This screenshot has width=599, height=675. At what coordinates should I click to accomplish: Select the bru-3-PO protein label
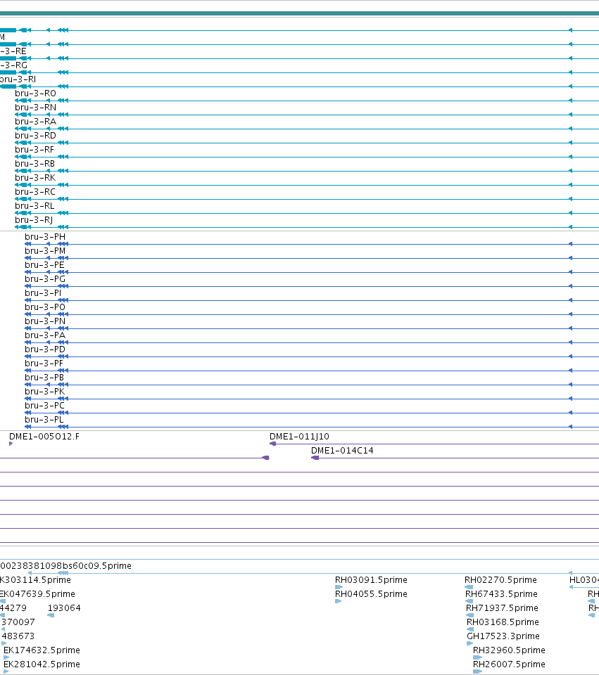[x=45, y=307]
